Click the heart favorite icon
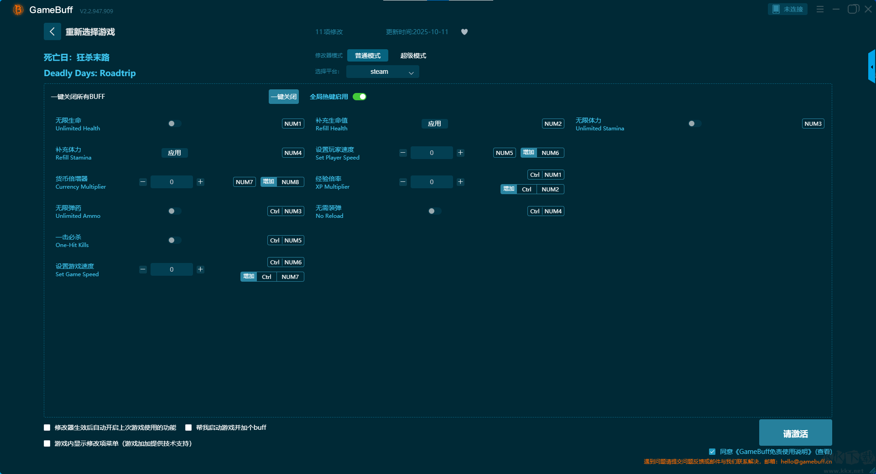The height and width of the screenshot is (474, 876). point(464,32)
